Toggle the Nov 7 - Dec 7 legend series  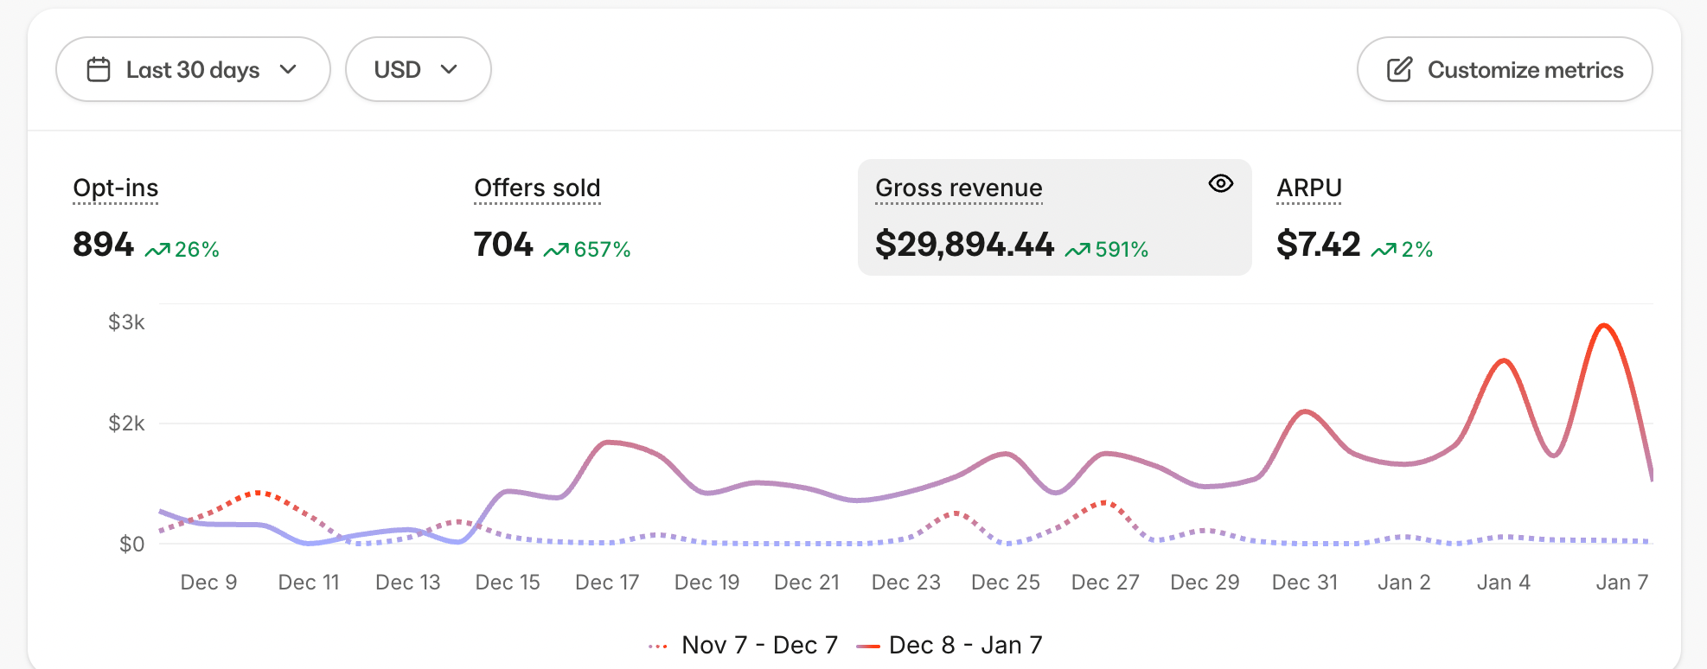759,645
